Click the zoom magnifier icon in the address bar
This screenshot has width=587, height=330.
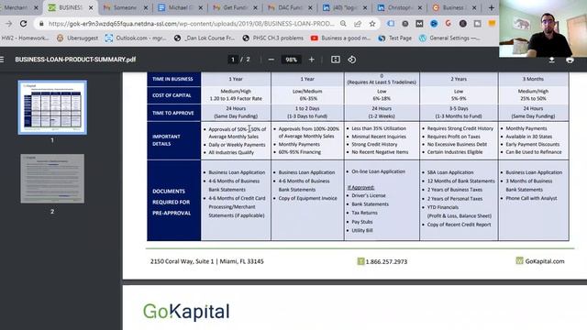[343, 24]
